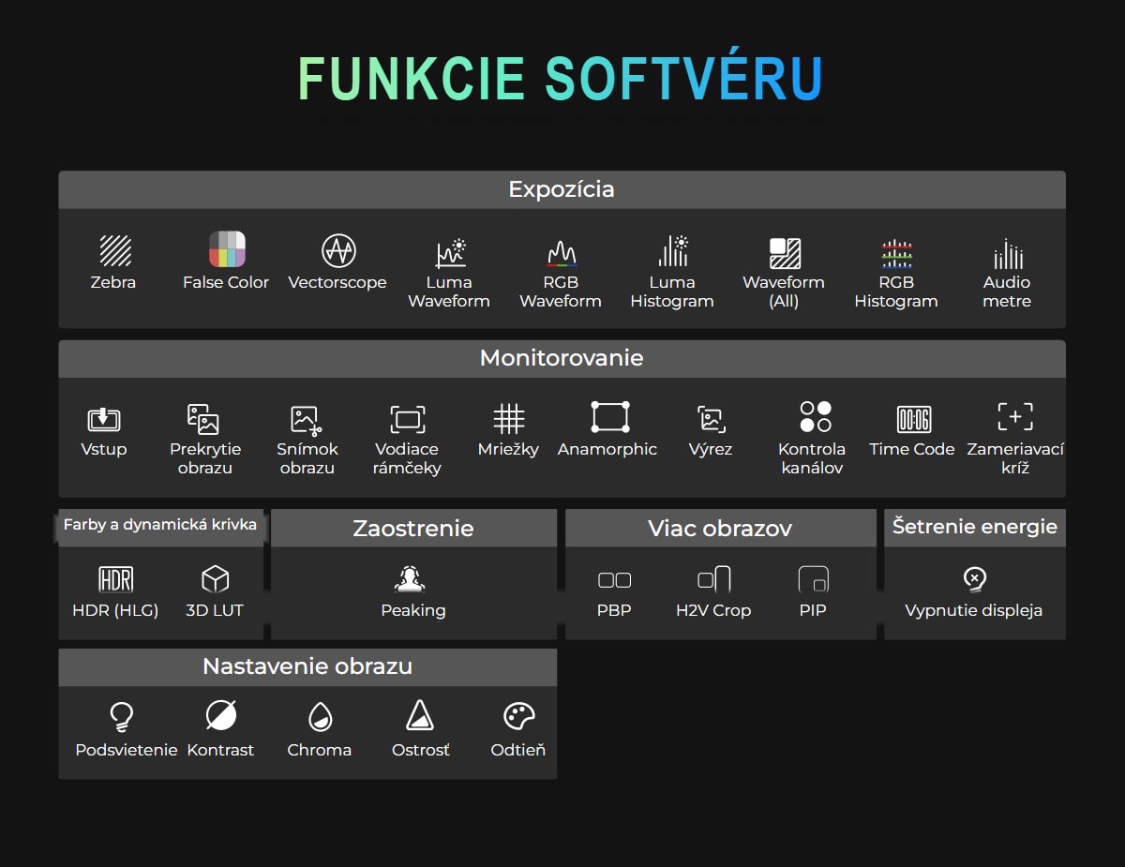This screenshot has width=1125, height=867.
Task: Open the Luma Histogram icon
Action: click(x=673, y=251)
